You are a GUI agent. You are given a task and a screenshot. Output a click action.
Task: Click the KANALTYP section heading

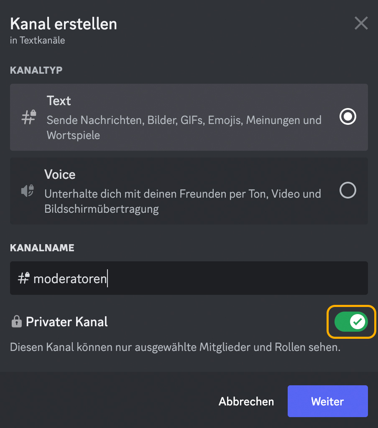(36, 70)
